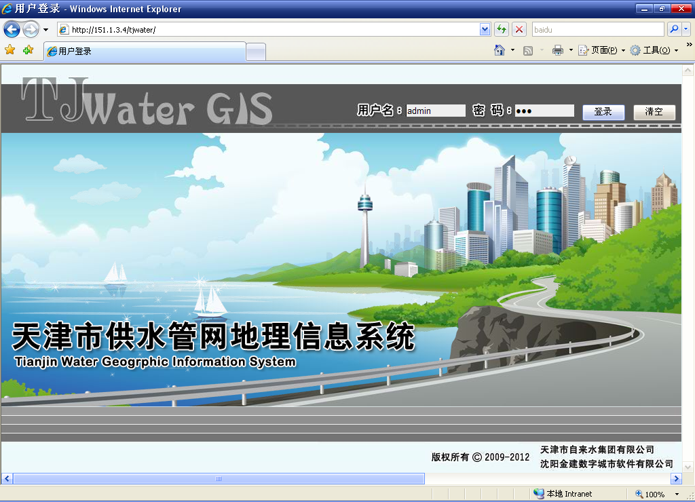The height and width of the screenshot is (502, 695).
Task: Click the Add to Favorites icon
Action: pyautogui.click(x=28, y=50)
